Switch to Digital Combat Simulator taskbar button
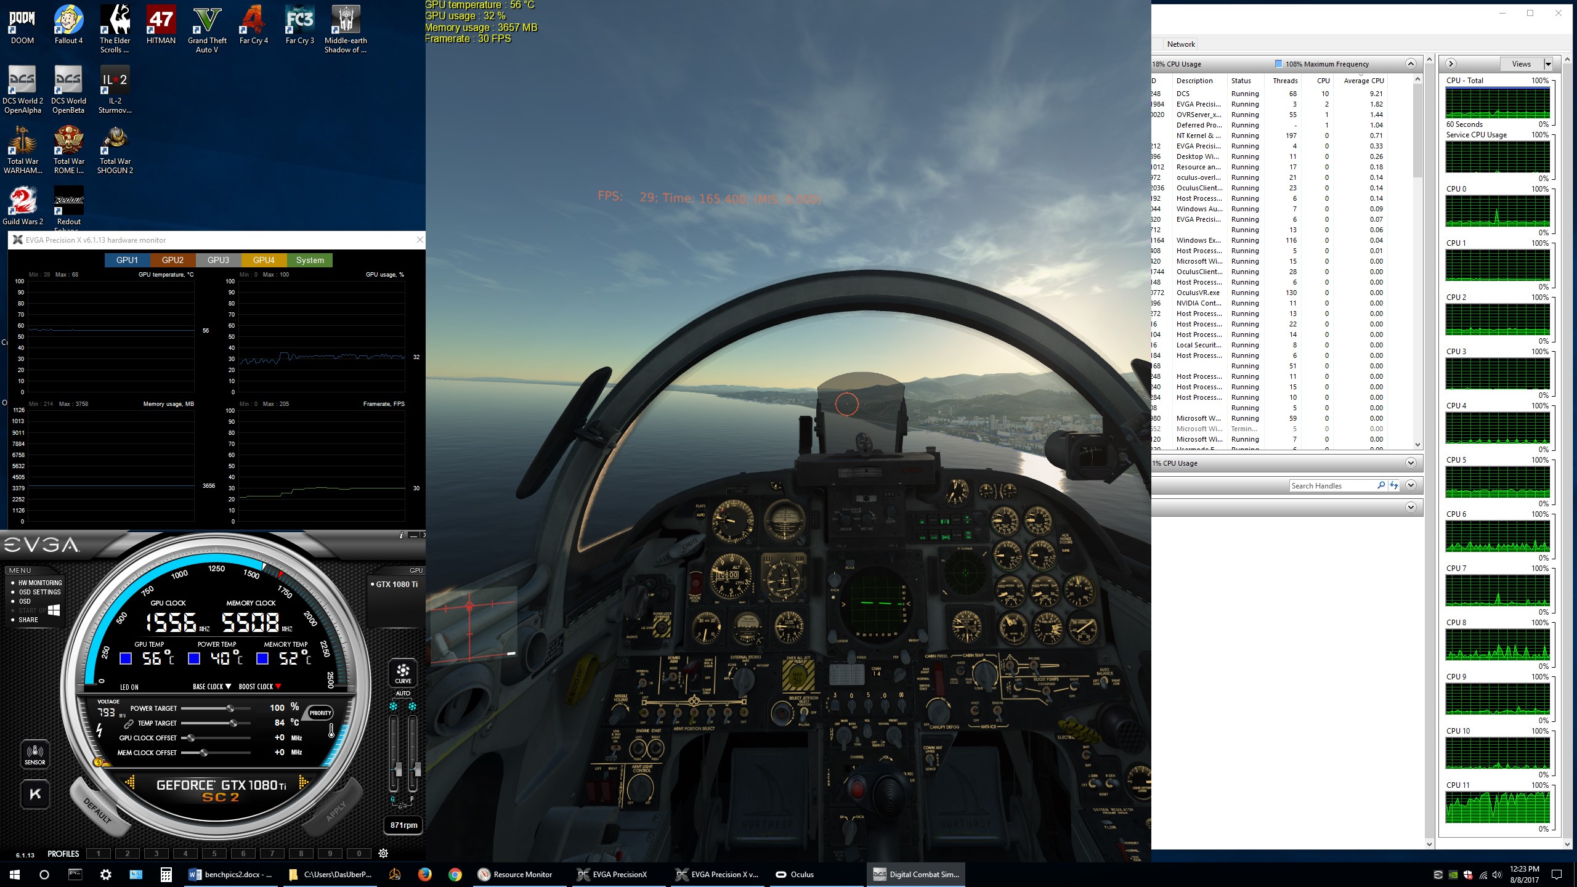 916,874
